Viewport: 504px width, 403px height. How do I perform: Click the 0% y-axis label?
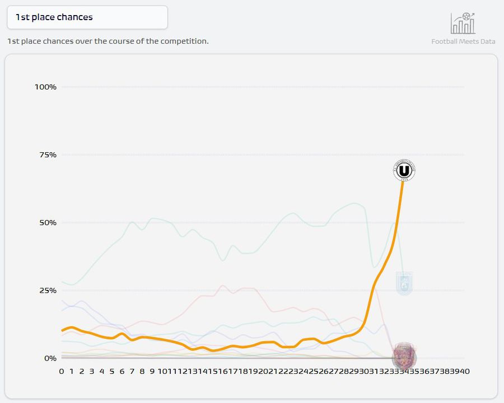pyautogui.click(x=50, y=358)
